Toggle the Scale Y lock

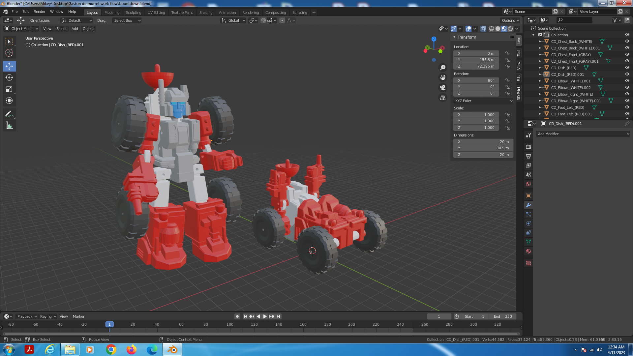click(508, 121)
